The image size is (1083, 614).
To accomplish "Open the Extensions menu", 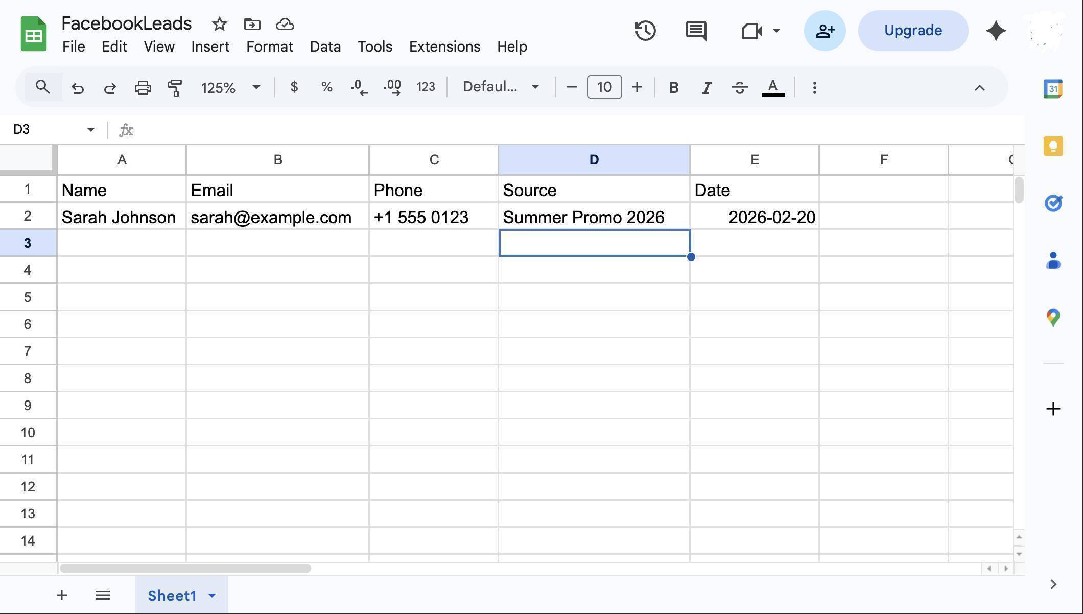I will (444, 46).
